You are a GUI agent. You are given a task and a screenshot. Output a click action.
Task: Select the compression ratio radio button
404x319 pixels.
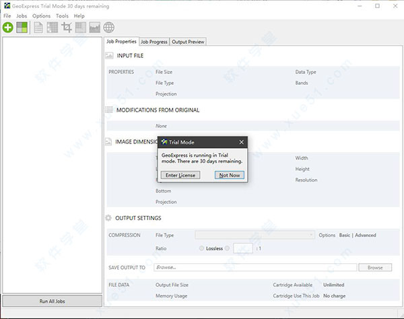coord(228,248)
